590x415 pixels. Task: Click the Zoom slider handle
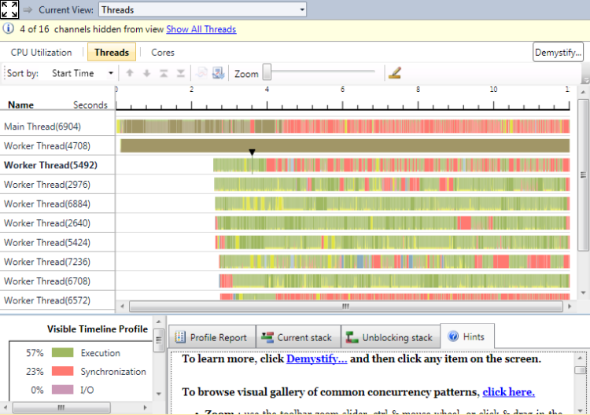[267, 72]
